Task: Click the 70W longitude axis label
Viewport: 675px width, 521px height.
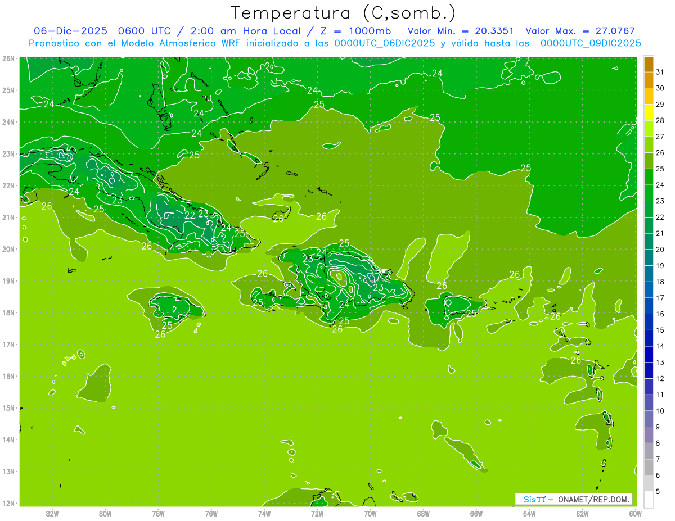Action: point(370,513)
